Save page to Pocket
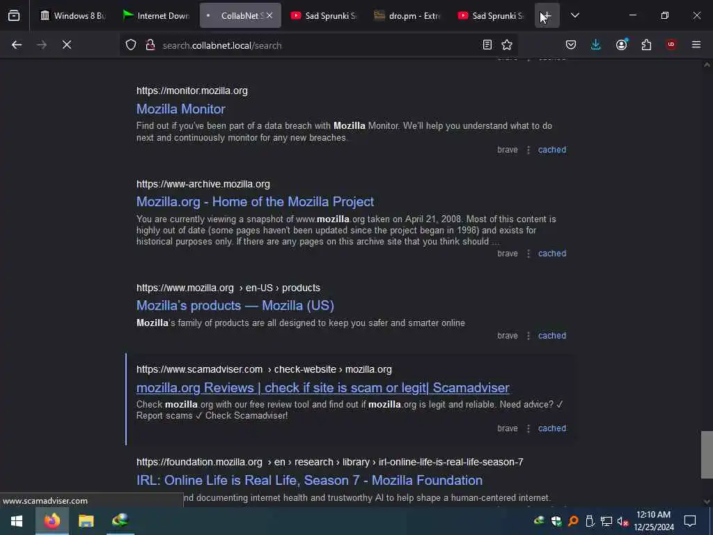Image resolution: width=713 pixels, height=535 pixels. click(x=571, y=45)
